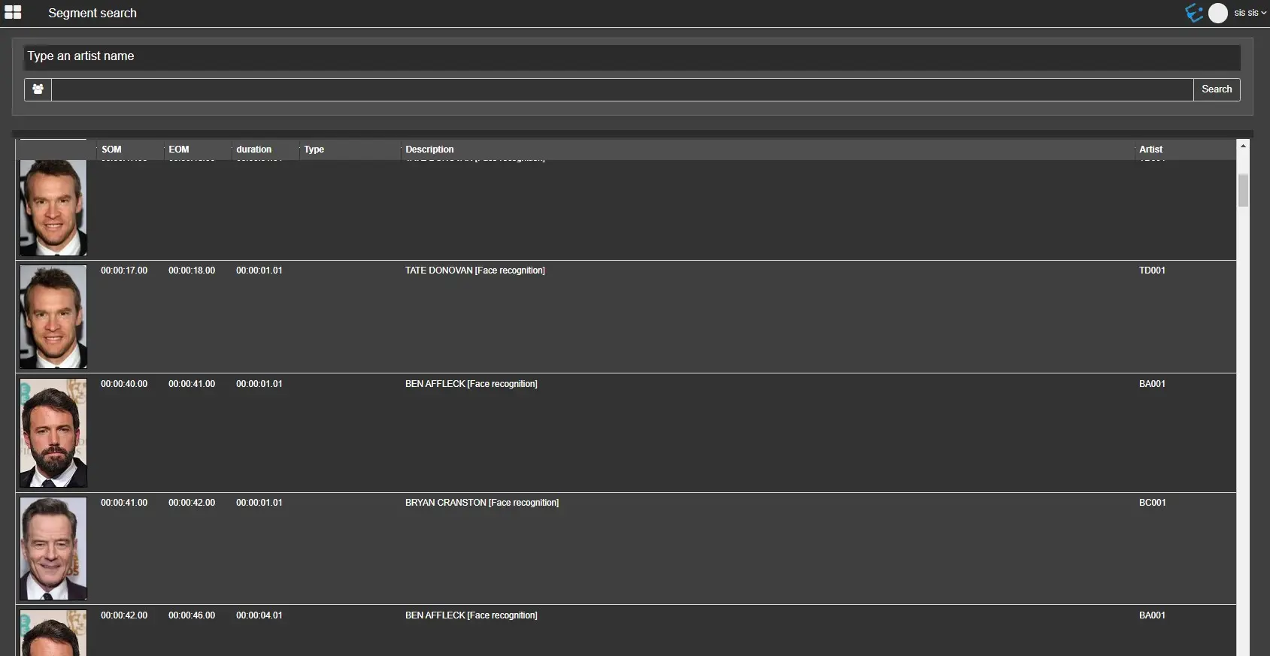
Task: Click the vertical scrollbar thumb
Action: click(x=1243, y=189)
